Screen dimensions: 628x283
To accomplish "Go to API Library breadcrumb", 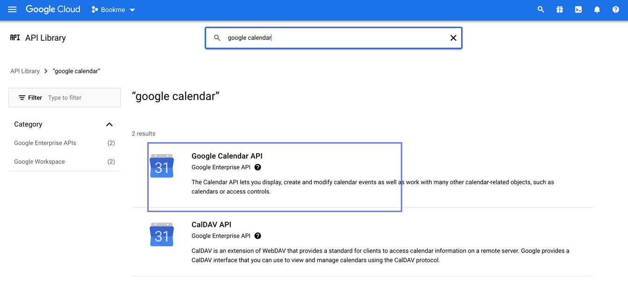I will 25,71.
